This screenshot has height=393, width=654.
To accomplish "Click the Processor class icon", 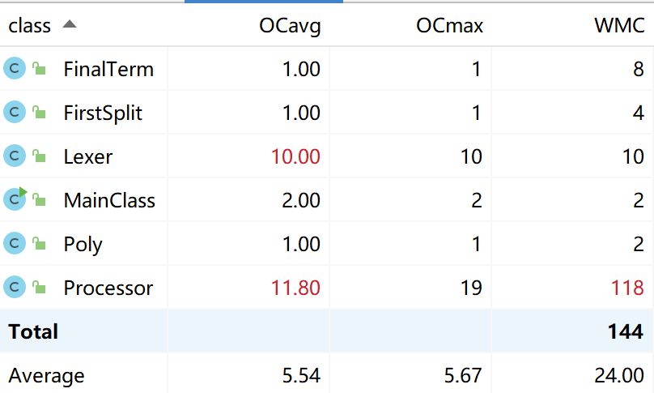I will (x=15, y=287).
